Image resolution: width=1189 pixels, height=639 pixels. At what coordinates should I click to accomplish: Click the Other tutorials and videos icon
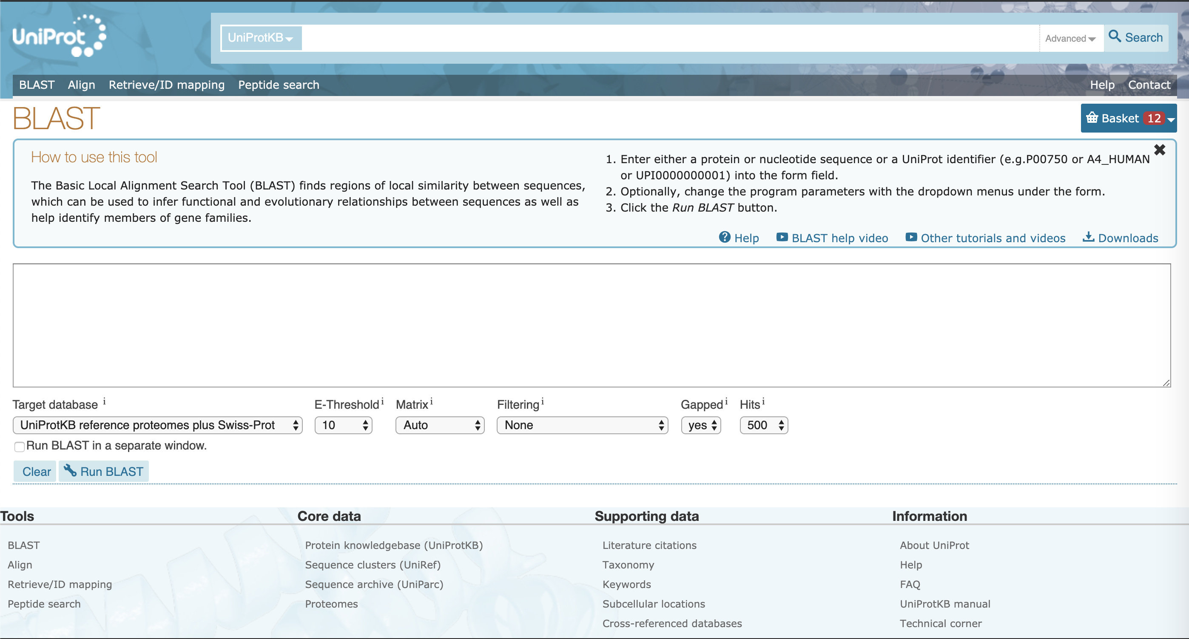910,237
